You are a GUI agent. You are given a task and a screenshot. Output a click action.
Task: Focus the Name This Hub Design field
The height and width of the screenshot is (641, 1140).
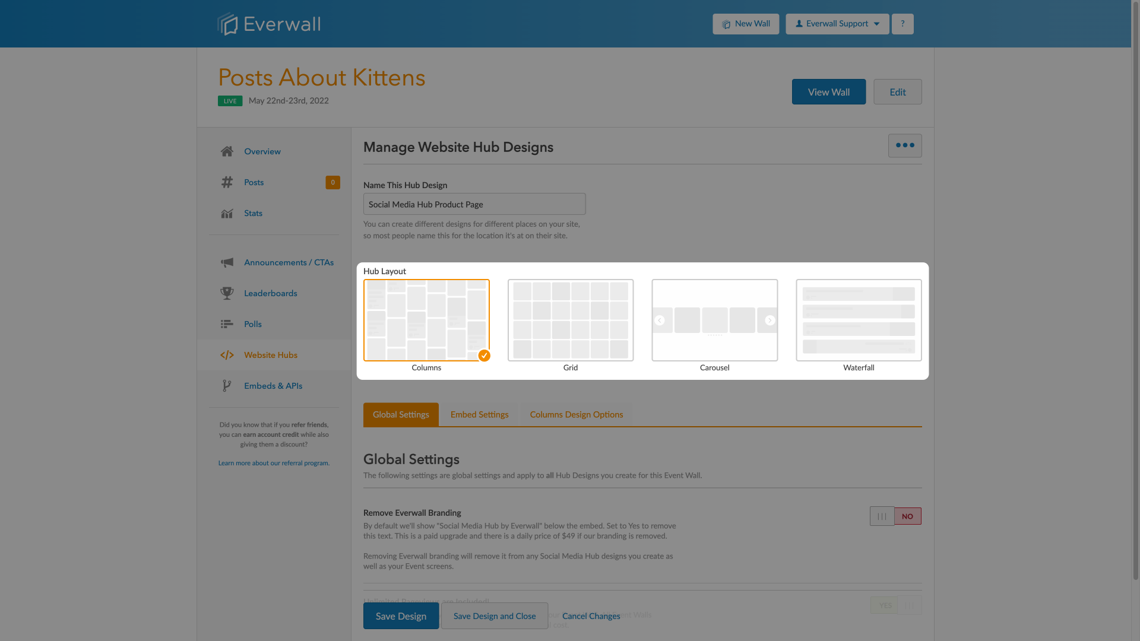(x=474, y=204)
